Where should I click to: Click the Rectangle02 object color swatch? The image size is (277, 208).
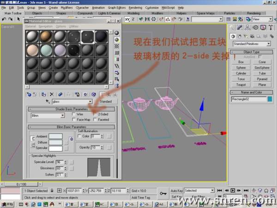[x=270, y=99]
